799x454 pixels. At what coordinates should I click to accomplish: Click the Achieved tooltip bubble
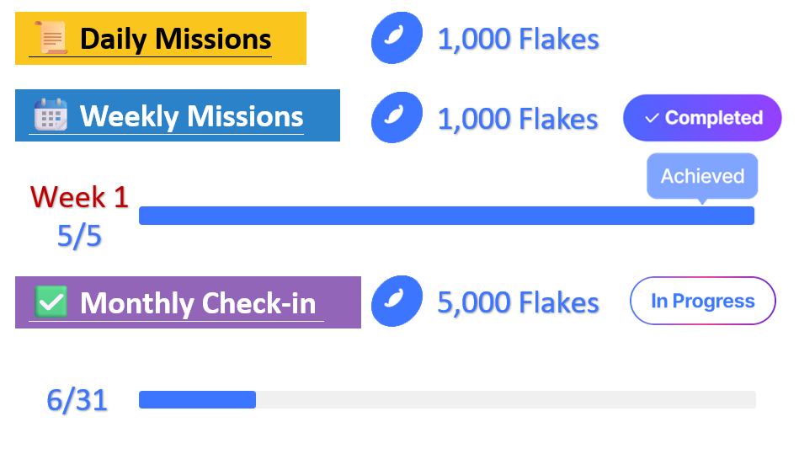702,176
